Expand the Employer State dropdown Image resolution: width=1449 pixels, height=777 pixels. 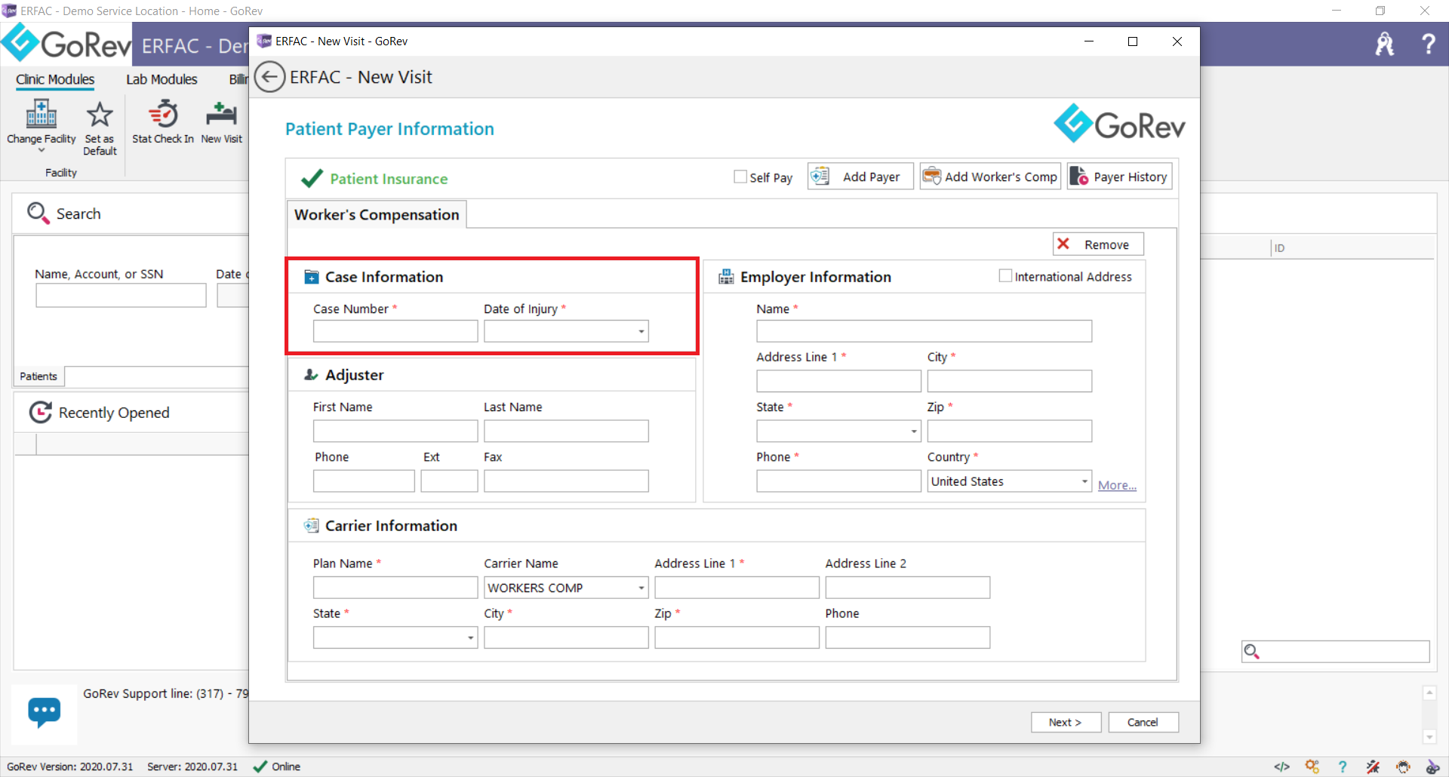click(x=913, y=431)
